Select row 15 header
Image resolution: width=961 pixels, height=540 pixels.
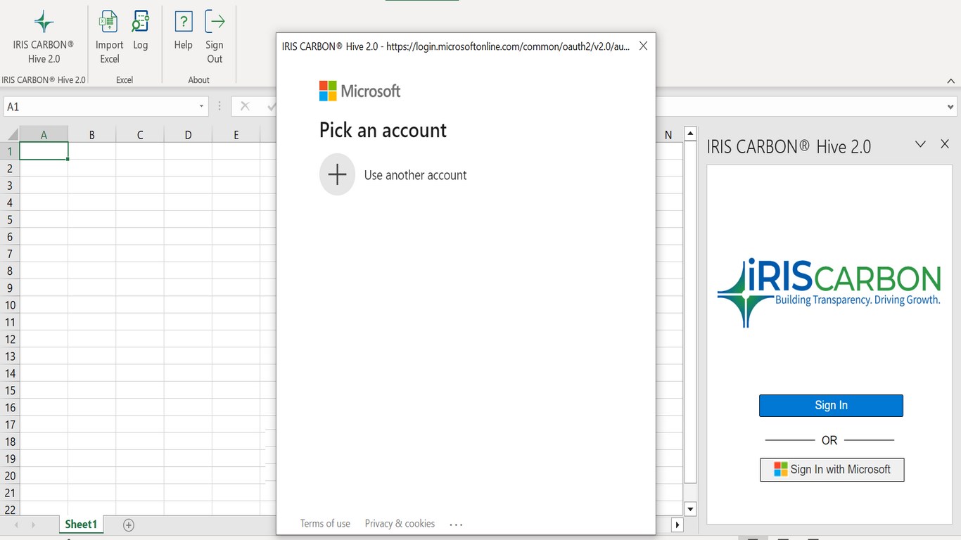tap(10, 390)
